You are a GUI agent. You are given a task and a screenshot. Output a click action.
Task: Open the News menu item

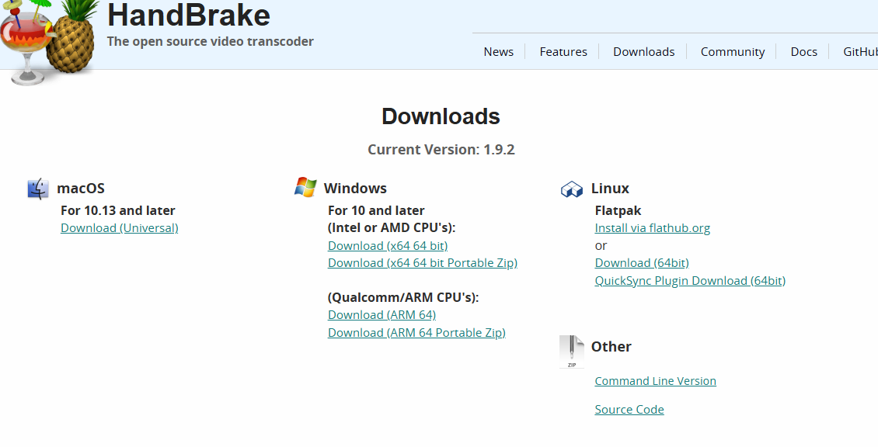(x=498, y=51)
